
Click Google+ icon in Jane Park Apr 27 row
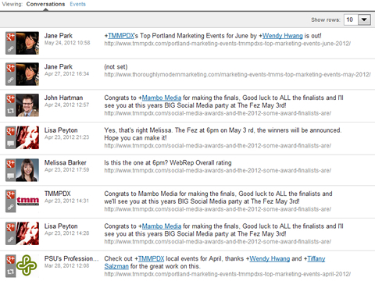click(10, 68)
